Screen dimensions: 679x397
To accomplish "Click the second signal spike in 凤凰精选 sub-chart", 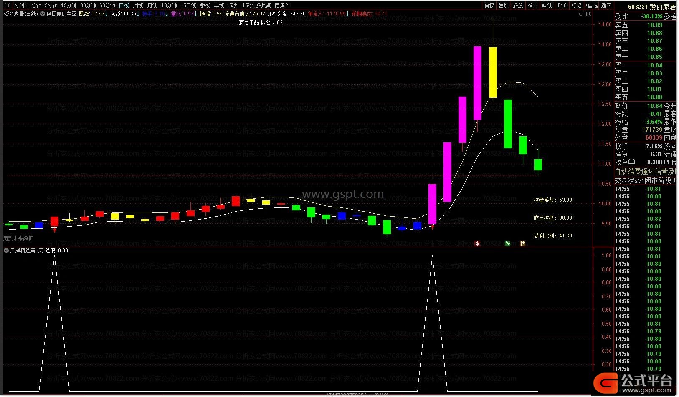I will 432,323.
